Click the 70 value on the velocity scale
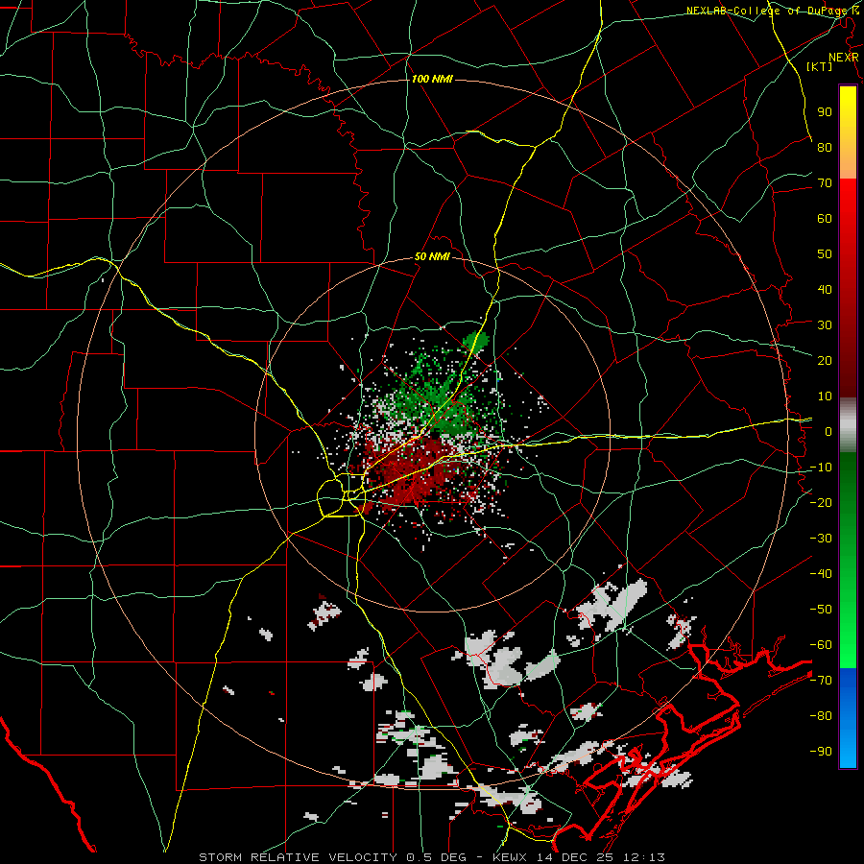 click(x=825, y=183)
